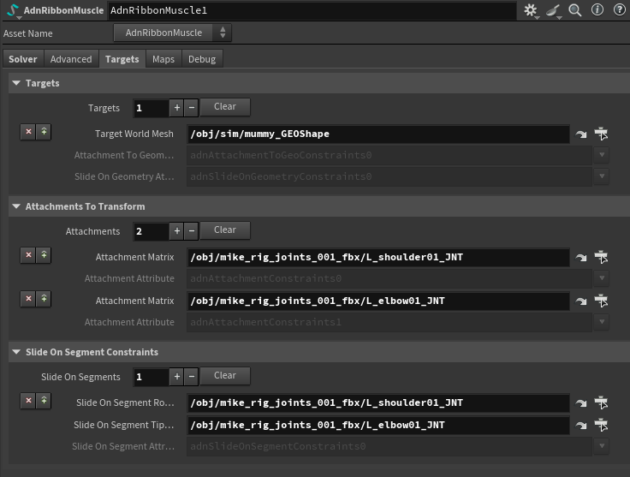Edit the L_elbow01_JNT Attachment Matrix field
The height and width of the screenshot is (477, 630).
pyautogui.click(x=378, y=301)
